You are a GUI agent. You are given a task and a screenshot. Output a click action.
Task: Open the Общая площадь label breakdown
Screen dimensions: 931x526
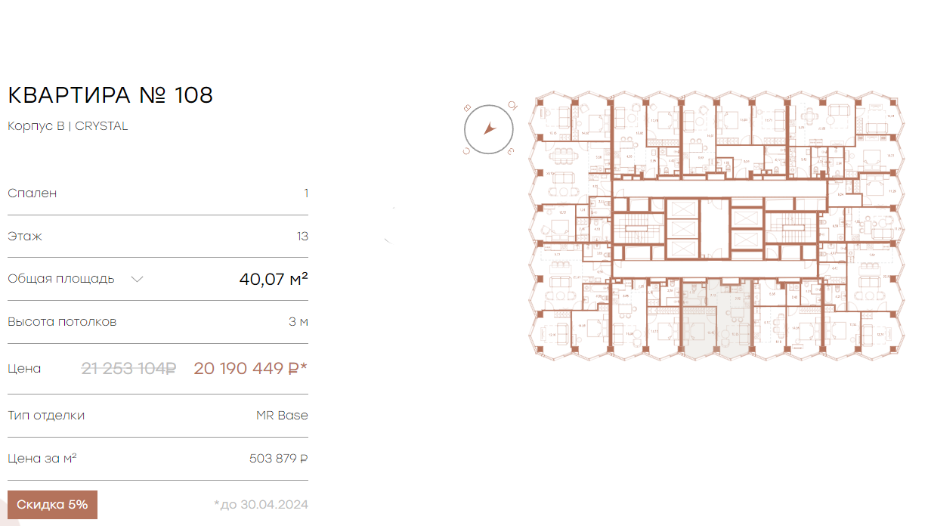pos(61,278)
